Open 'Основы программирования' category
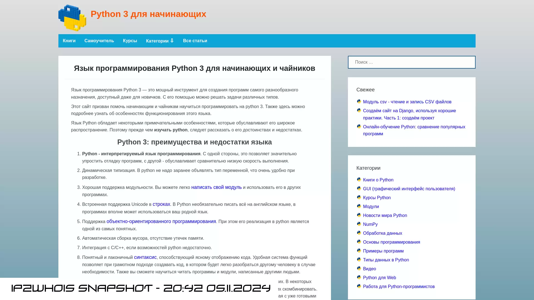The height and width of the screenshot is (300, 534). click(392, 242)
